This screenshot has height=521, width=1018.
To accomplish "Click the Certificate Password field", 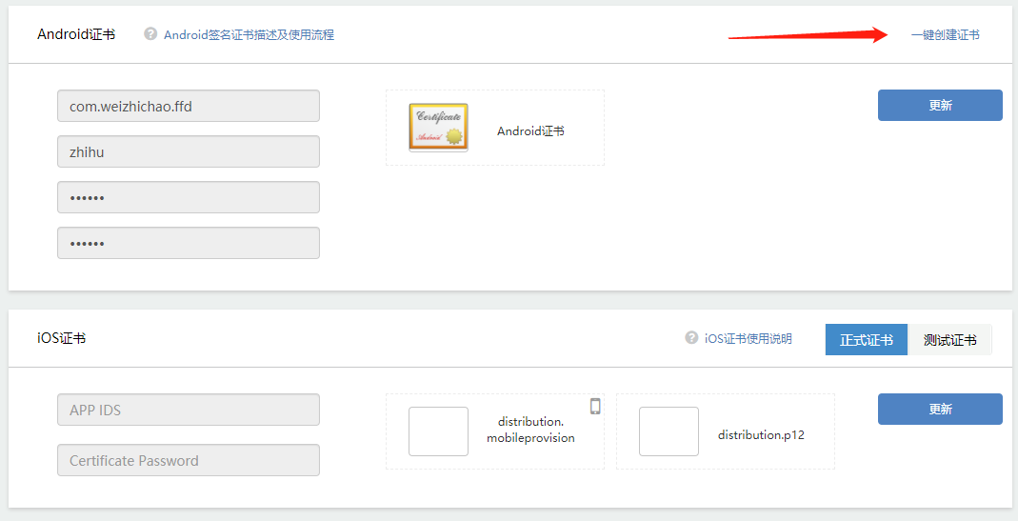I will pyautogui.click(x=189, y=460).
